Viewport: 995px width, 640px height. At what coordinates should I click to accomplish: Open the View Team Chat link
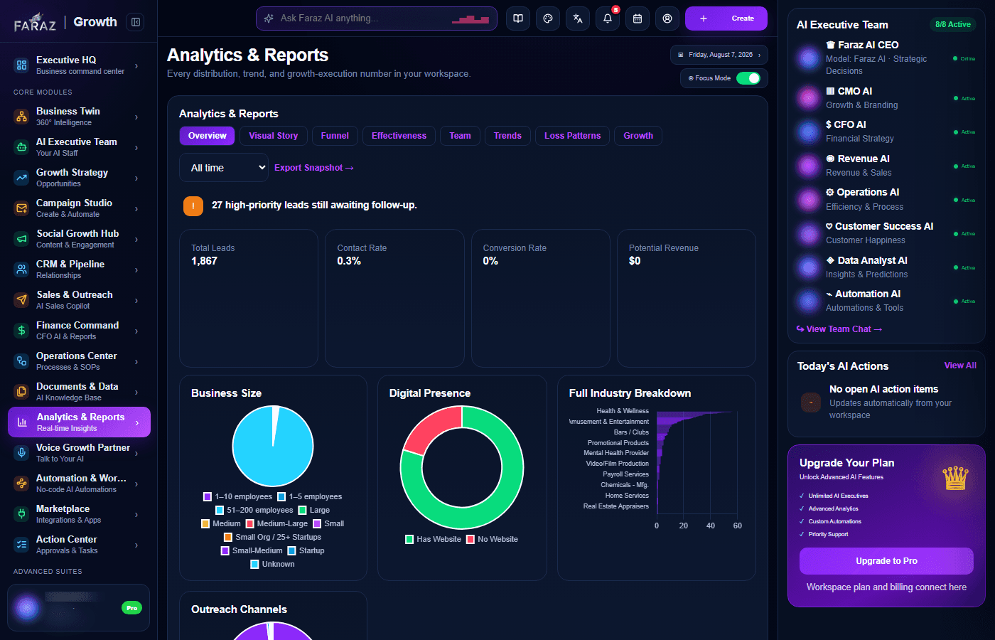(839, 329)
